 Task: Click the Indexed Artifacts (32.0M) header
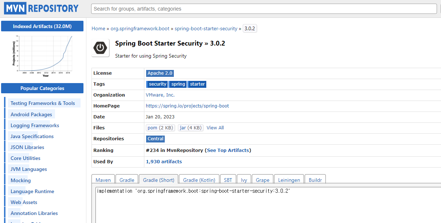pos(42,26)
